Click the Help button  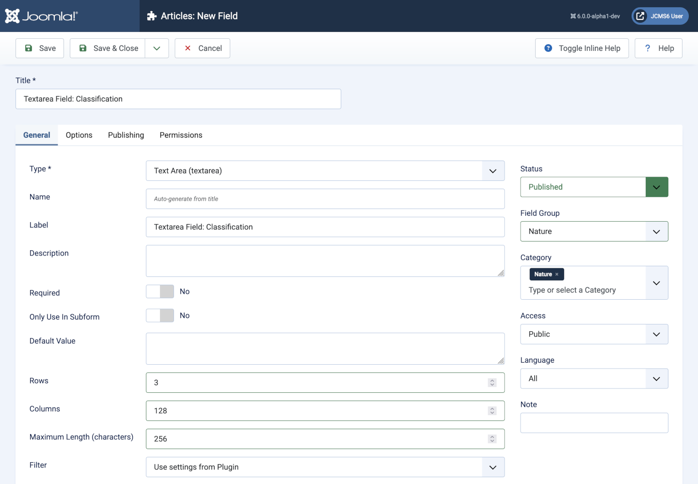point(658,48)
